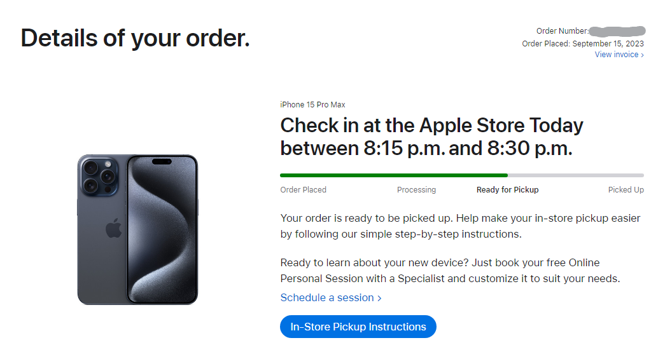The height and width of the screenshot is (359, 665).
Task: Click the iPhone 15 Pro Max product label
Action: (x=312, y=105)
